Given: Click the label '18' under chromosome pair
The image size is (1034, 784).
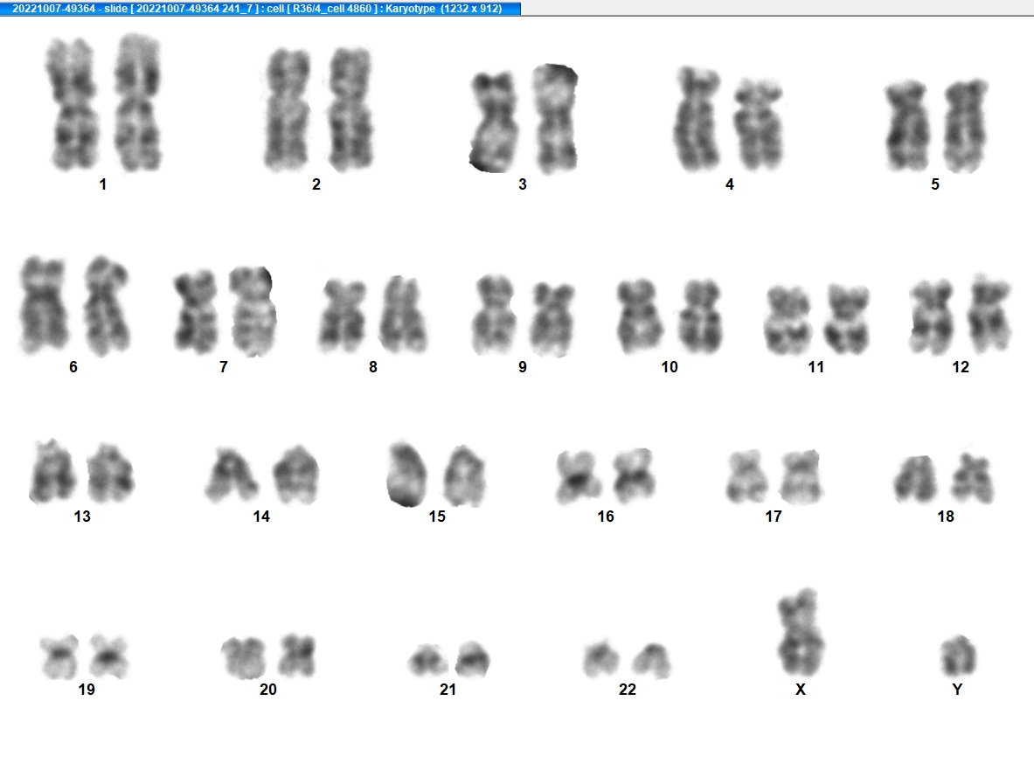Looking at the screenshot, I should (946, 517).
